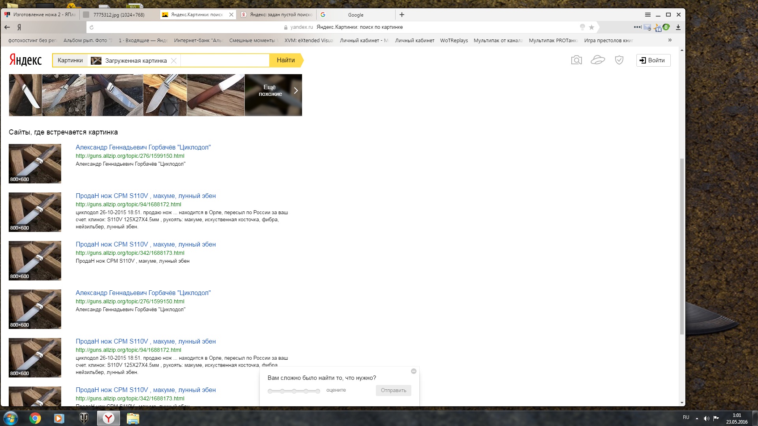Open the browser downloads arrow icon
This screenshot has height=426, width=758.
coord(678,27)
